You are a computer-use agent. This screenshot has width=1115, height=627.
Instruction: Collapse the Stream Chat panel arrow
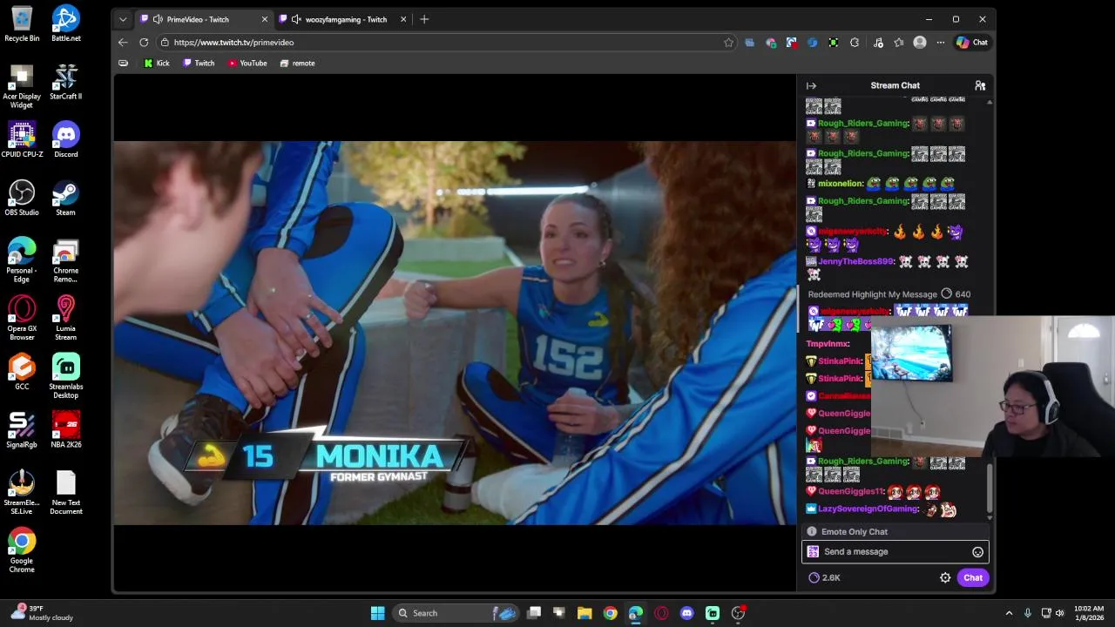click(x=811, y=85)
